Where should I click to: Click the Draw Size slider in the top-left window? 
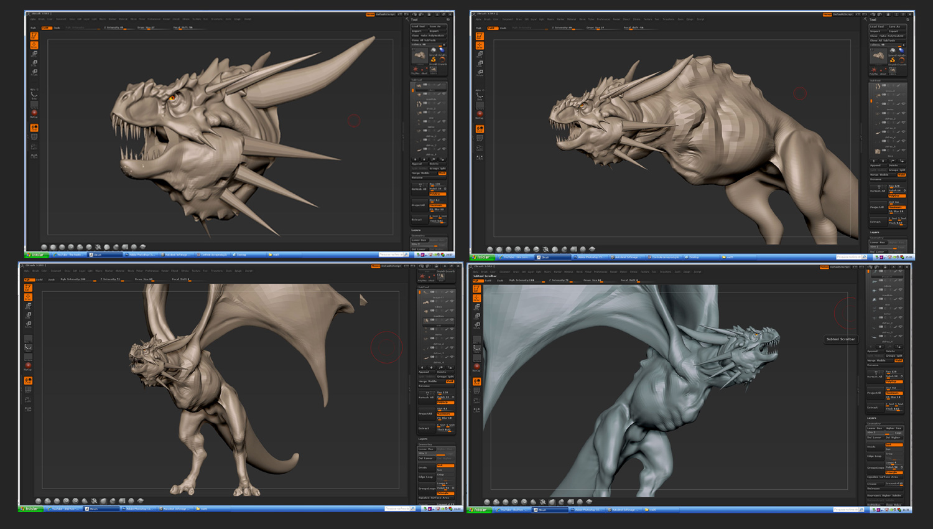click(147, 27)
